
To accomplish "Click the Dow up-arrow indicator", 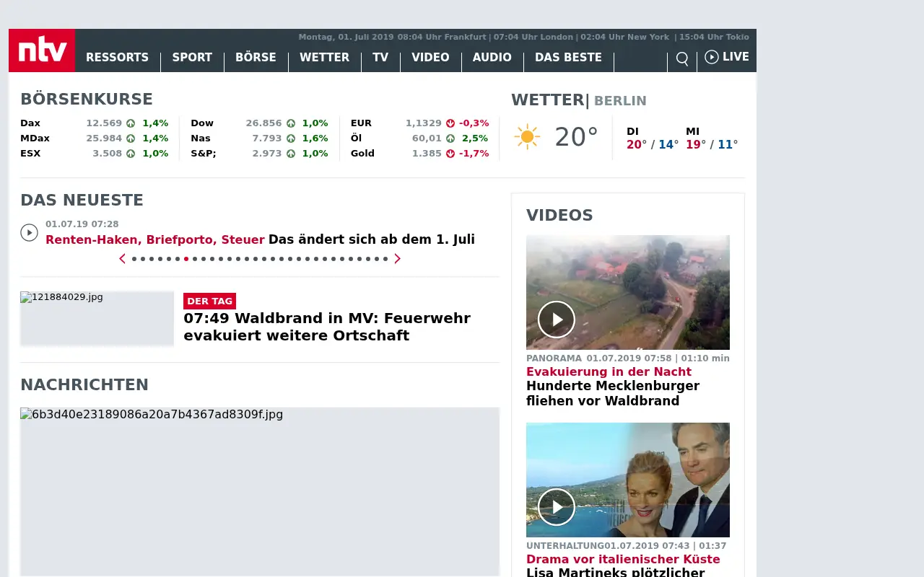I will [x=291, y=123].
